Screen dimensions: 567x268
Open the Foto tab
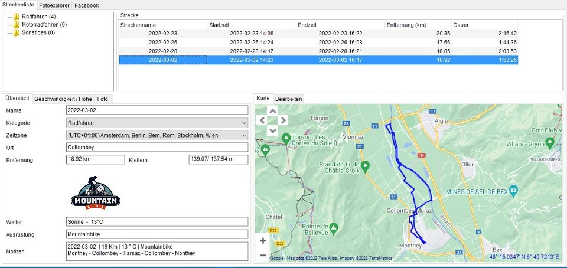102,99
